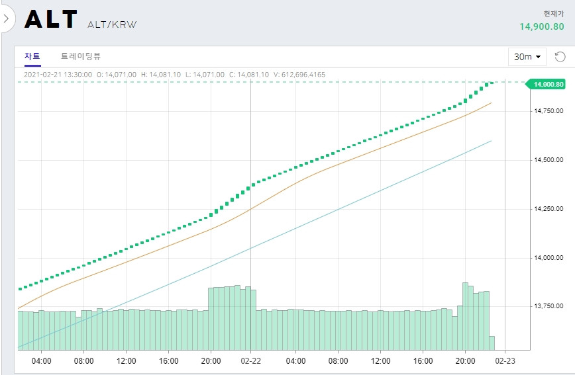This screenshot has width=575, height=375.
Task: Click the chart reset refresh icon
Action: (x=560, y=57)
